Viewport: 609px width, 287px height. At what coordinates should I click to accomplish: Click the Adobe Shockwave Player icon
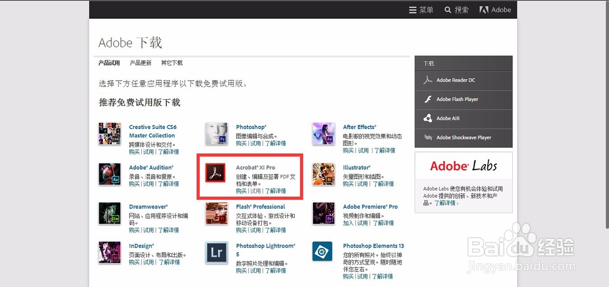428,137
